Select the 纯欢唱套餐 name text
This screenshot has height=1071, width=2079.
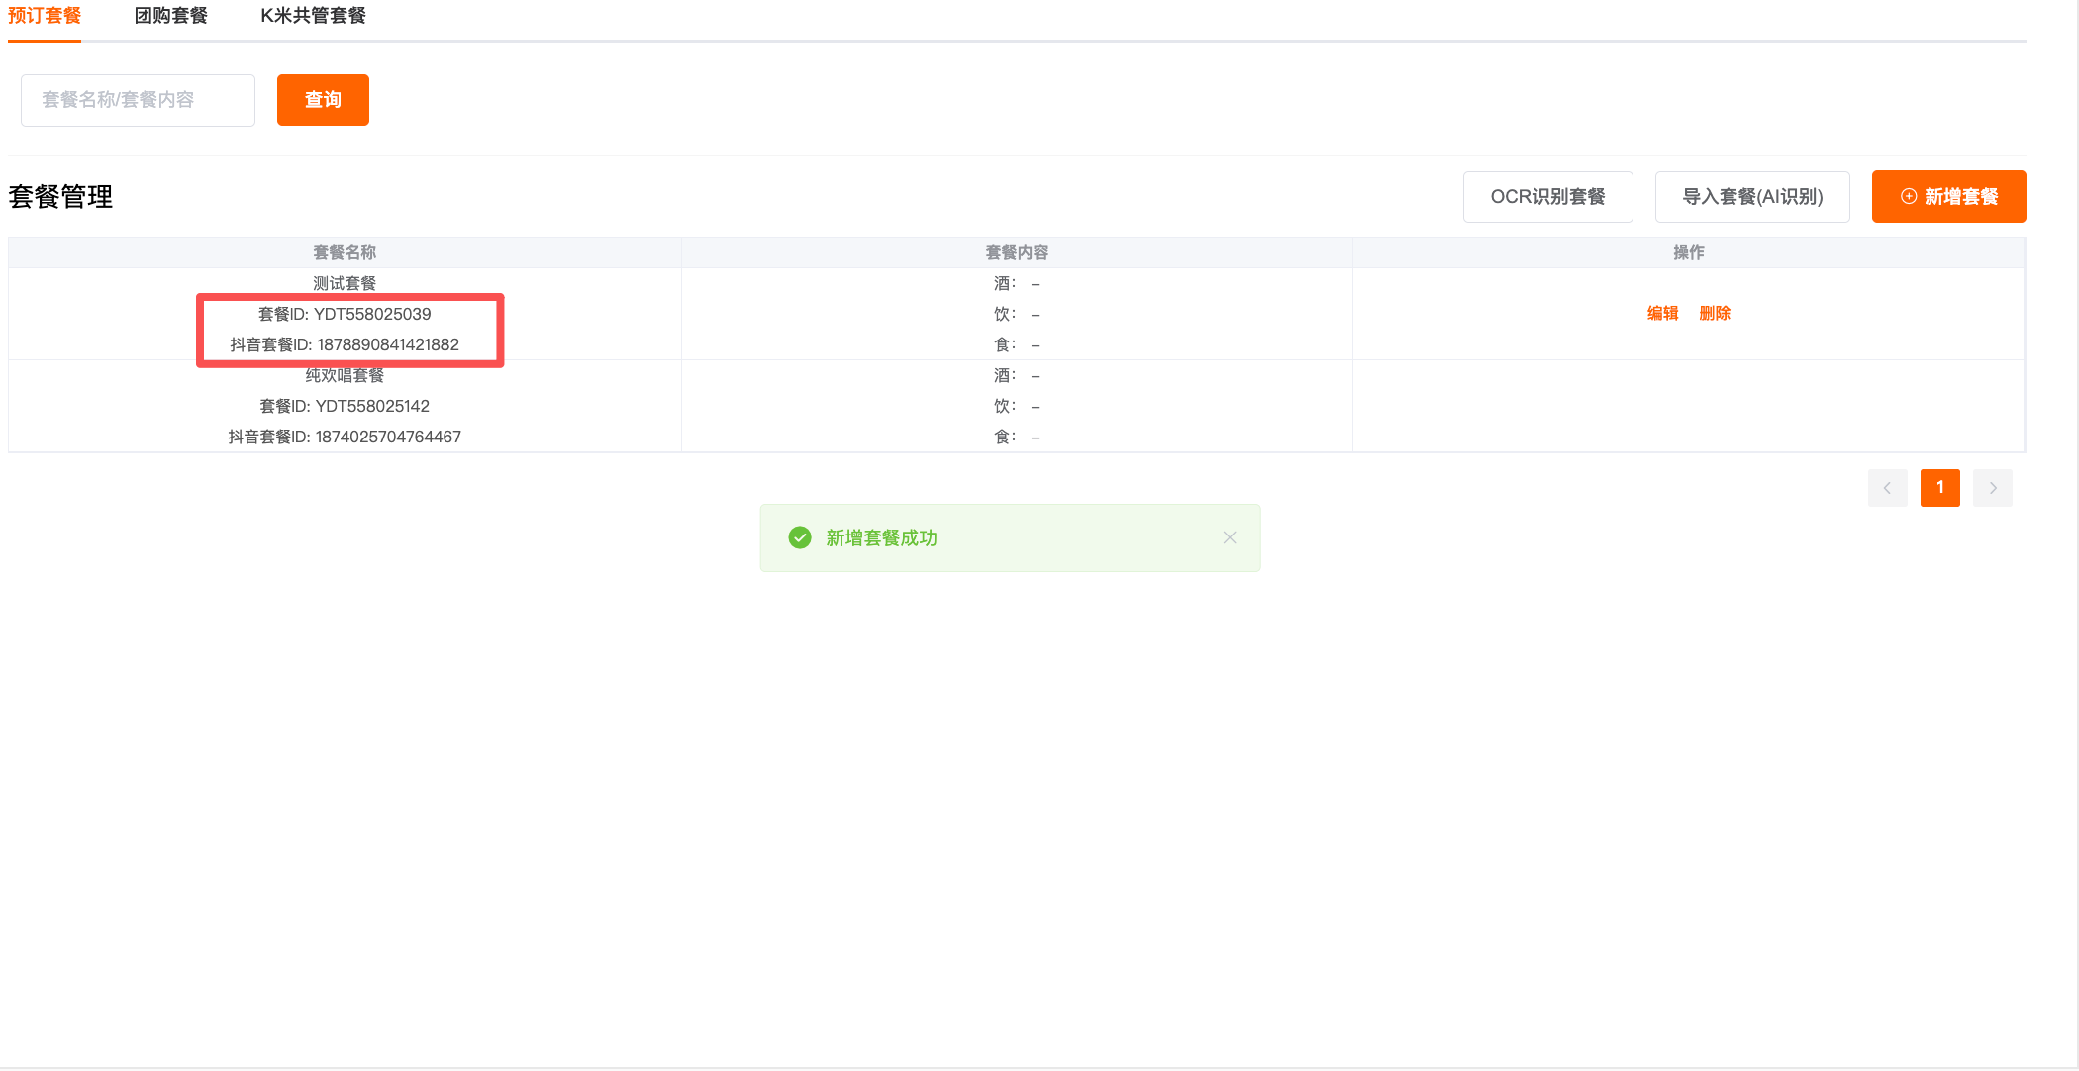[345, 376]
